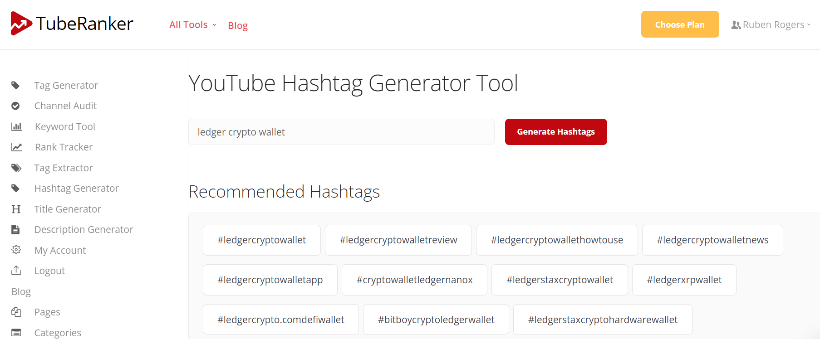
Task: Select the #ledgercrypto.comdefiwallet hashtag chip
Action: [x=281, y=320]
